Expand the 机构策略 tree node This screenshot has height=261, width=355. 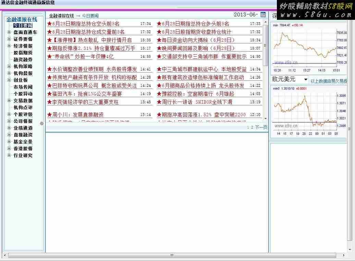click(x=9, y=66)
